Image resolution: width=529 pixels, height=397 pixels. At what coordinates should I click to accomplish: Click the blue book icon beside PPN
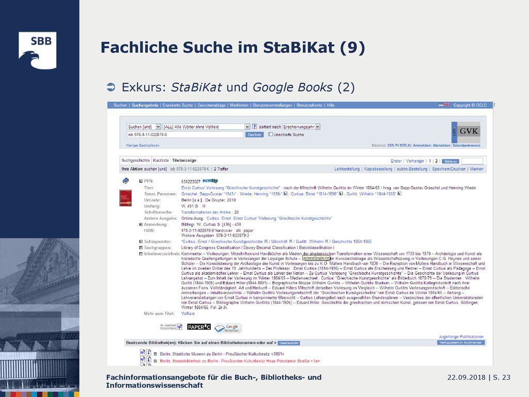pyautogui.click(x=126, y=181)
